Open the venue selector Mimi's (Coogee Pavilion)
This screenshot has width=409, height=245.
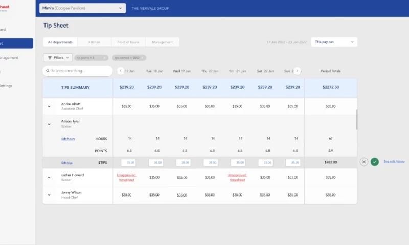pyautogui.click(x=82, y=8)
